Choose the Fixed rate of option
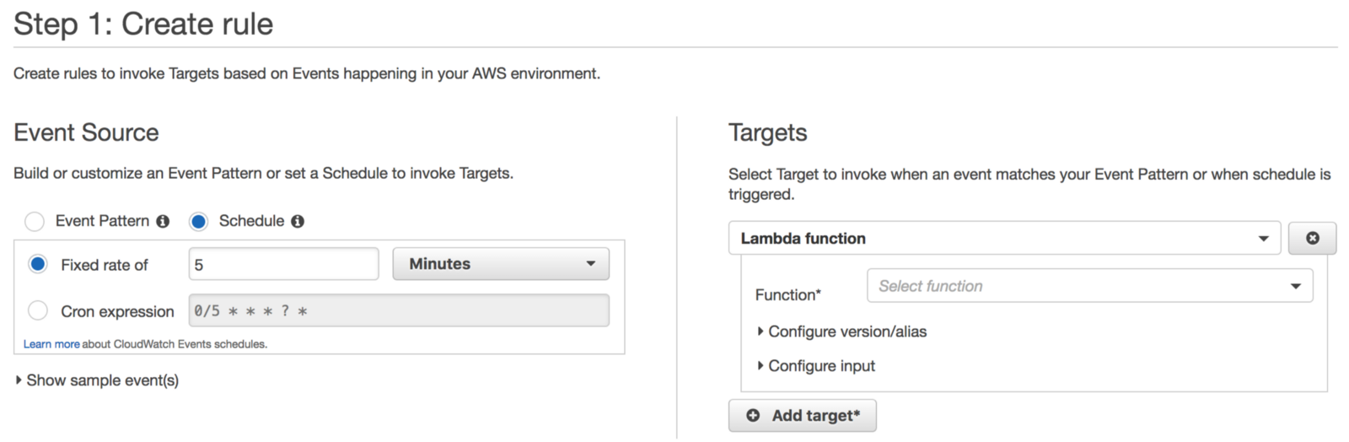 tap(38, 264)
